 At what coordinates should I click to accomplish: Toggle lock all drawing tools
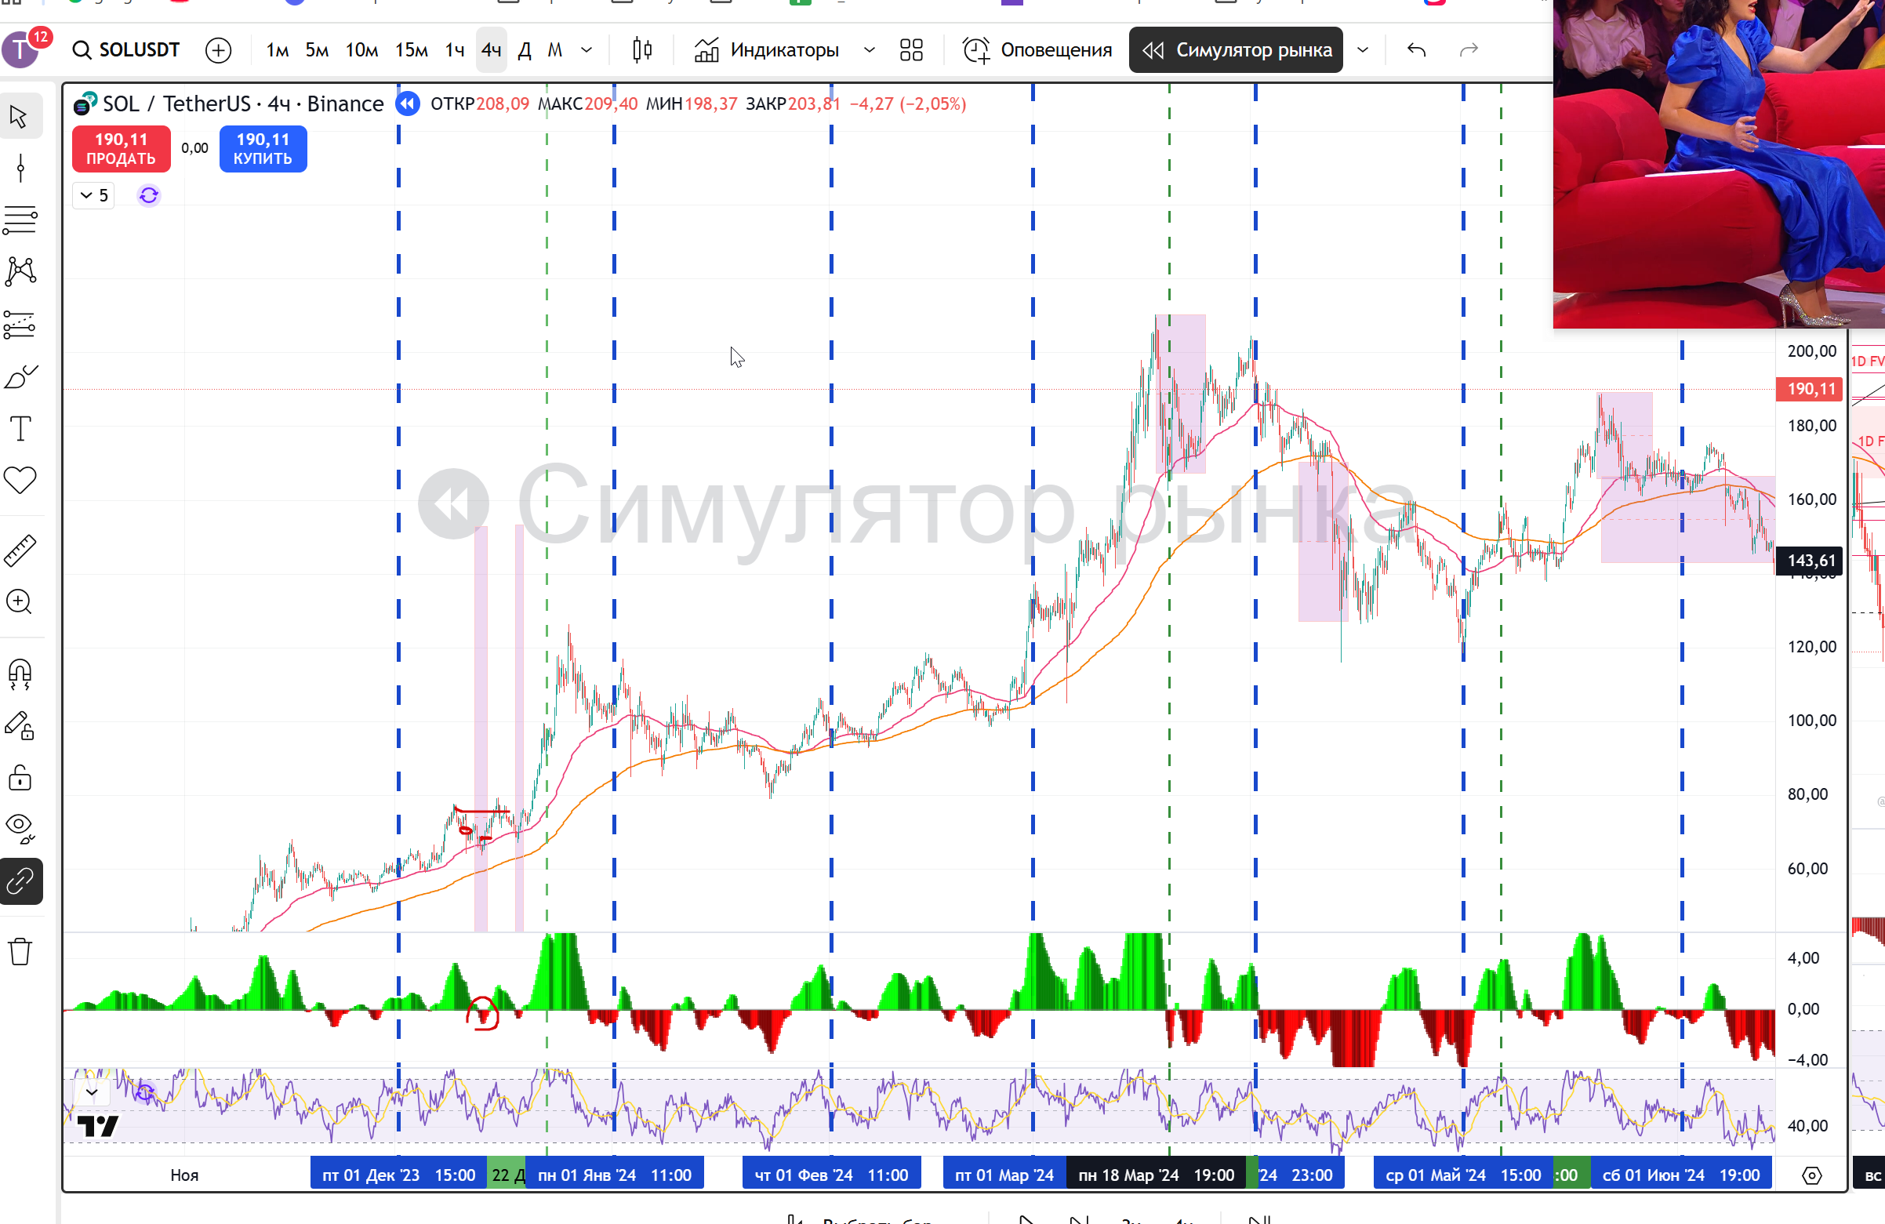coord(20,778)
